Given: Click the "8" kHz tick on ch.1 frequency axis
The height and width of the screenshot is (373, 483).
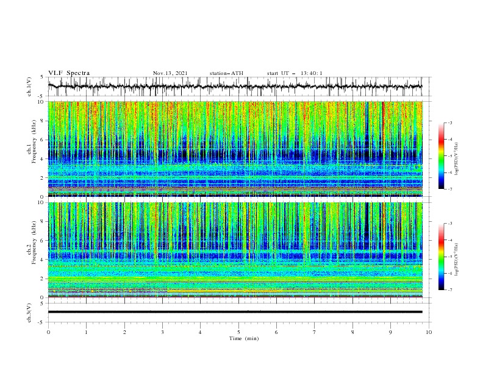Looking at the screenshot, I should [43, 121].
